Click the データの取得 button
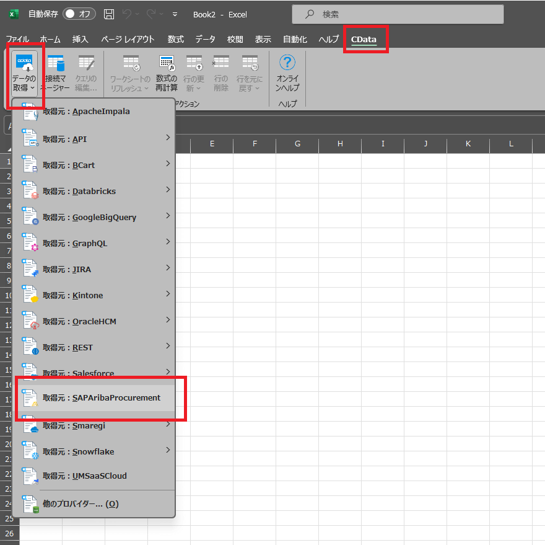 coord(24,73)
